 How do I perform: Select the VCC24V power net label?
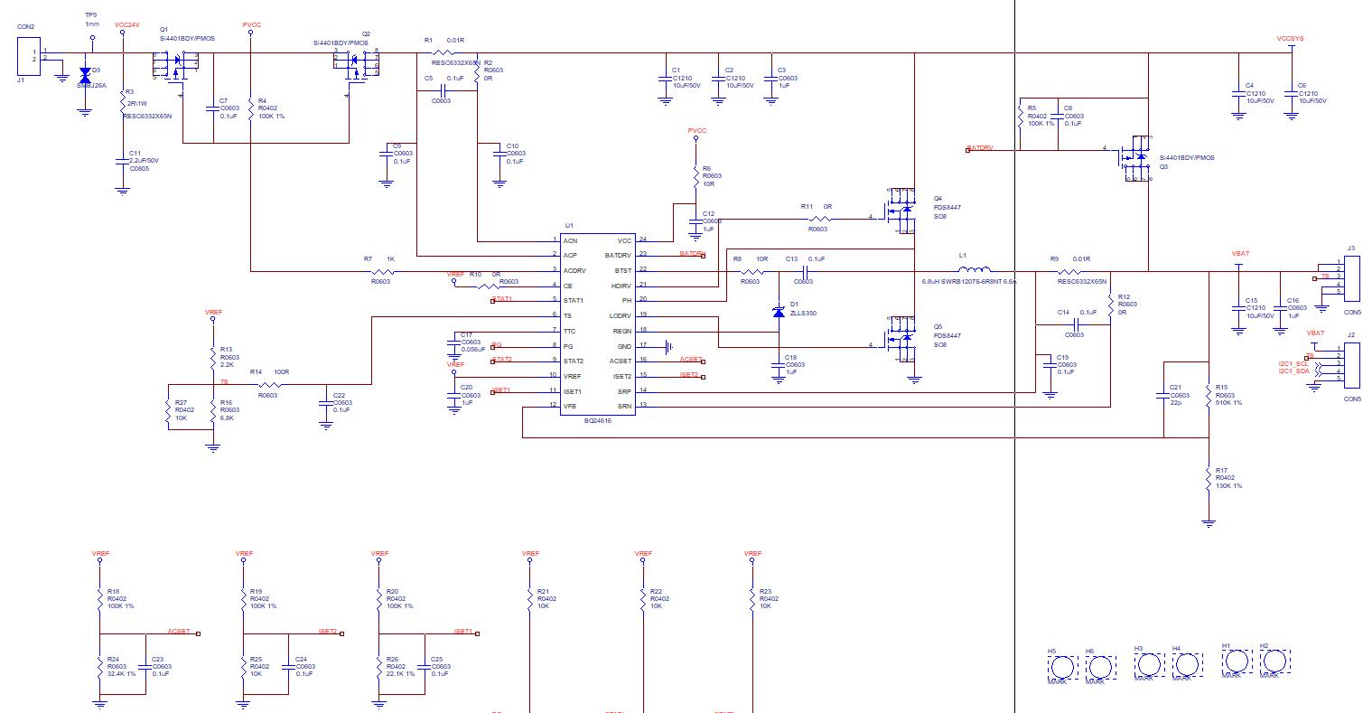point(127,24)
